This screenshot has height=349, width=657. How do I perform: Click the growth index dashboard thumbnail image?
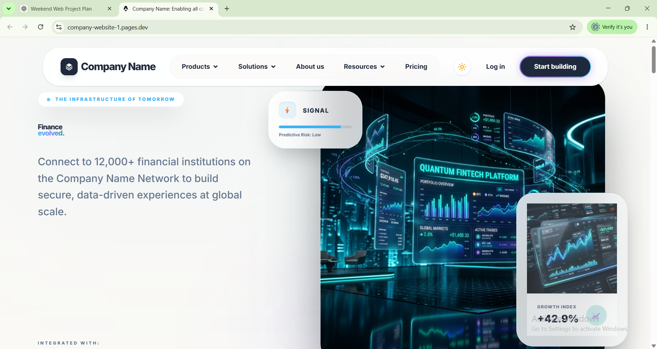tap(572, 248)
